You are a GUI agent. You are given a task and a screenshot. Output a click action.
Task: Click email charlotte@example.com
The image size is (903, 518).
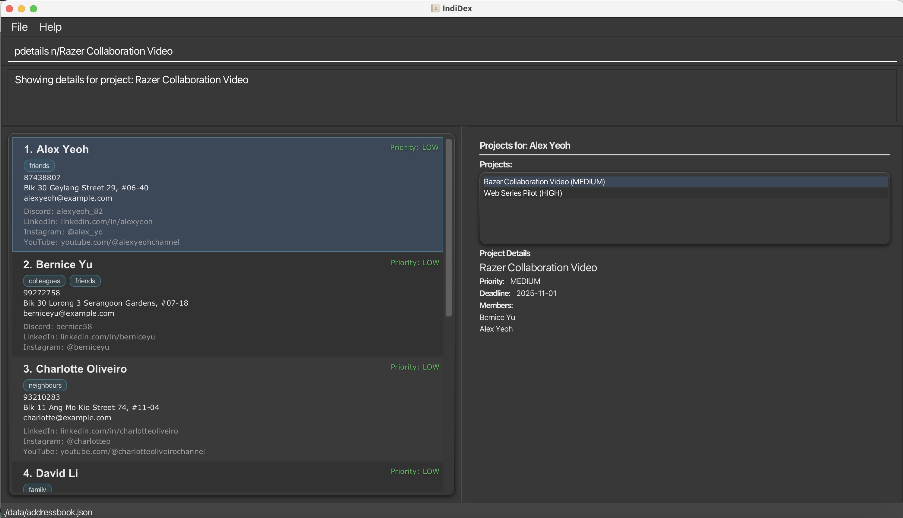[67, 418]
